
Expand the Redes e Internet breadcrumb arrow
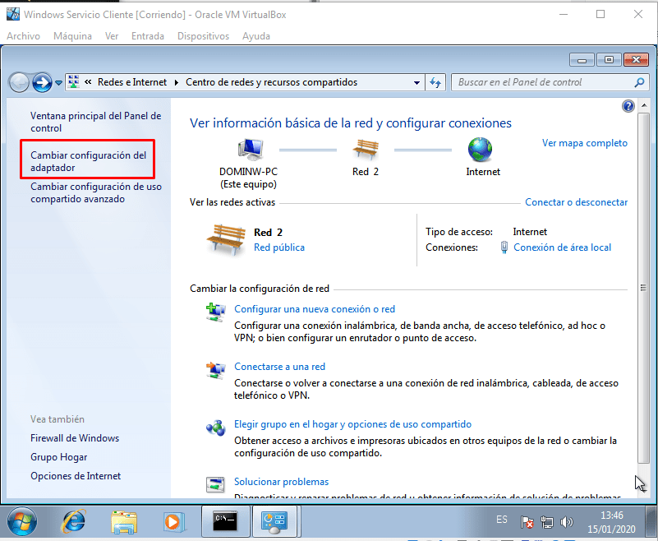[174, 82]
